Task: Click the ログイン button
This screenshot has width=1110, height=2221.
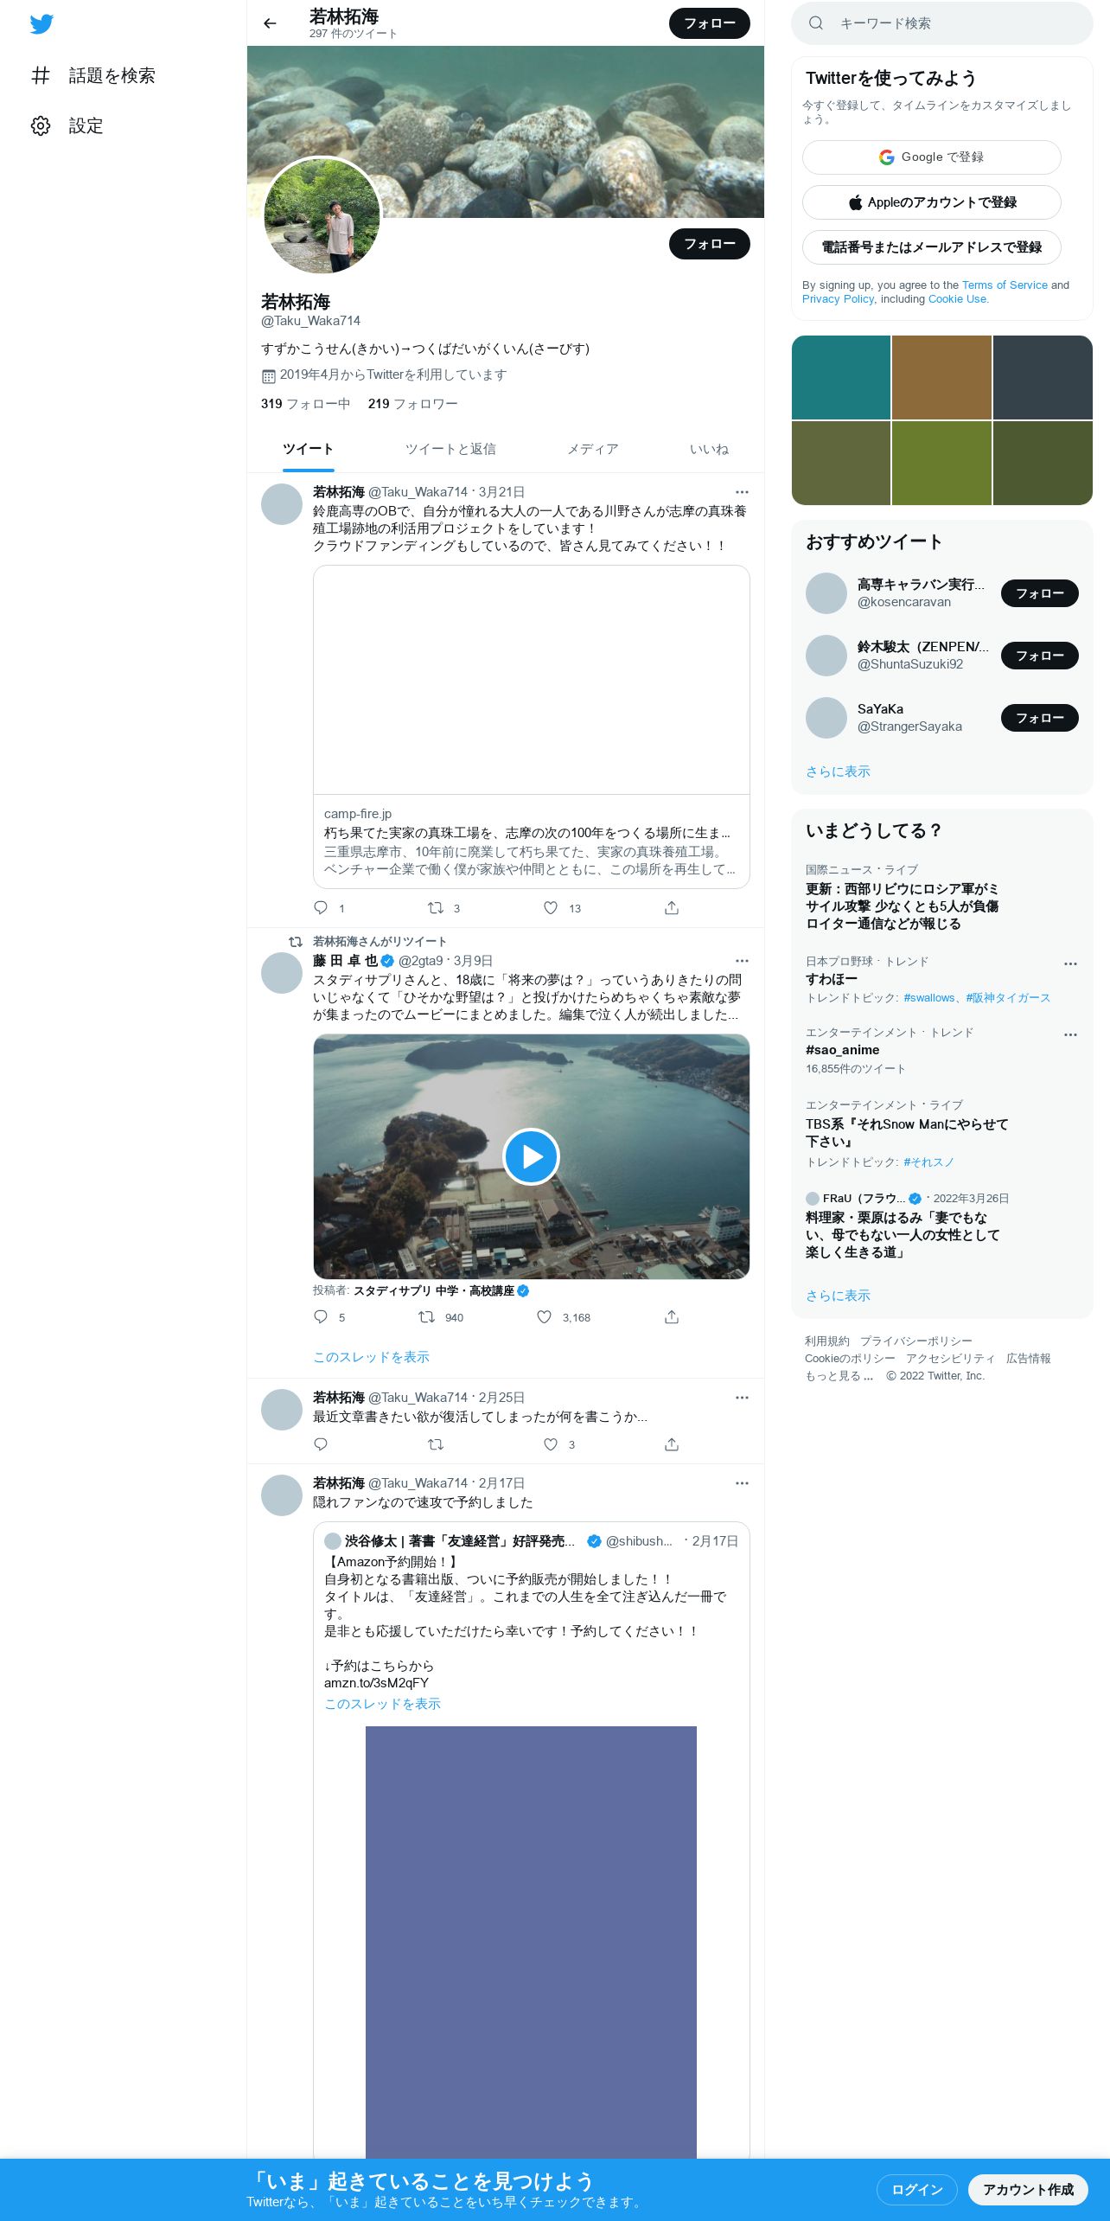Action: 916,2190
